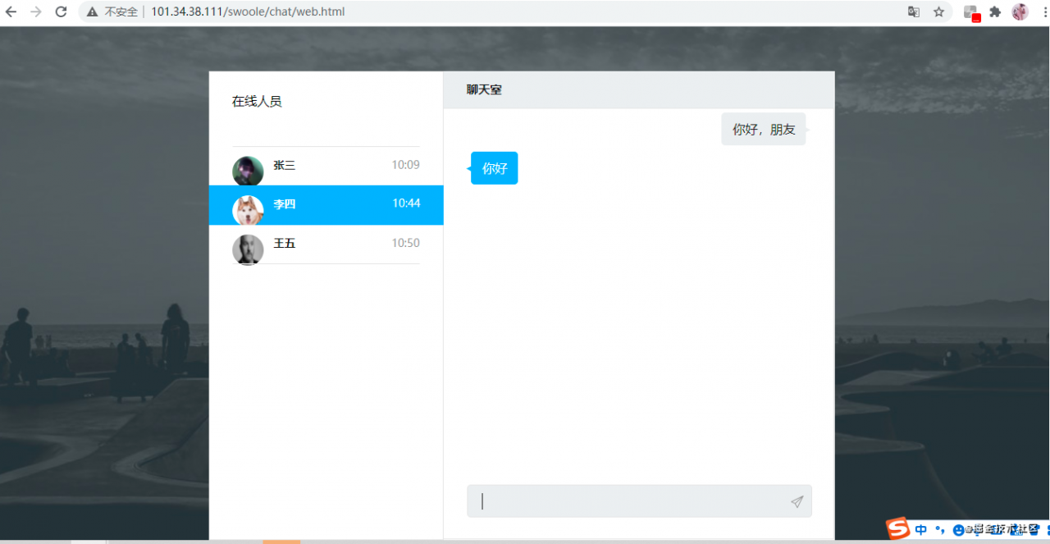Click the 10:50 timestamp
The height and width of the screenshot is (544, 1050).
[x=405, y=243]
